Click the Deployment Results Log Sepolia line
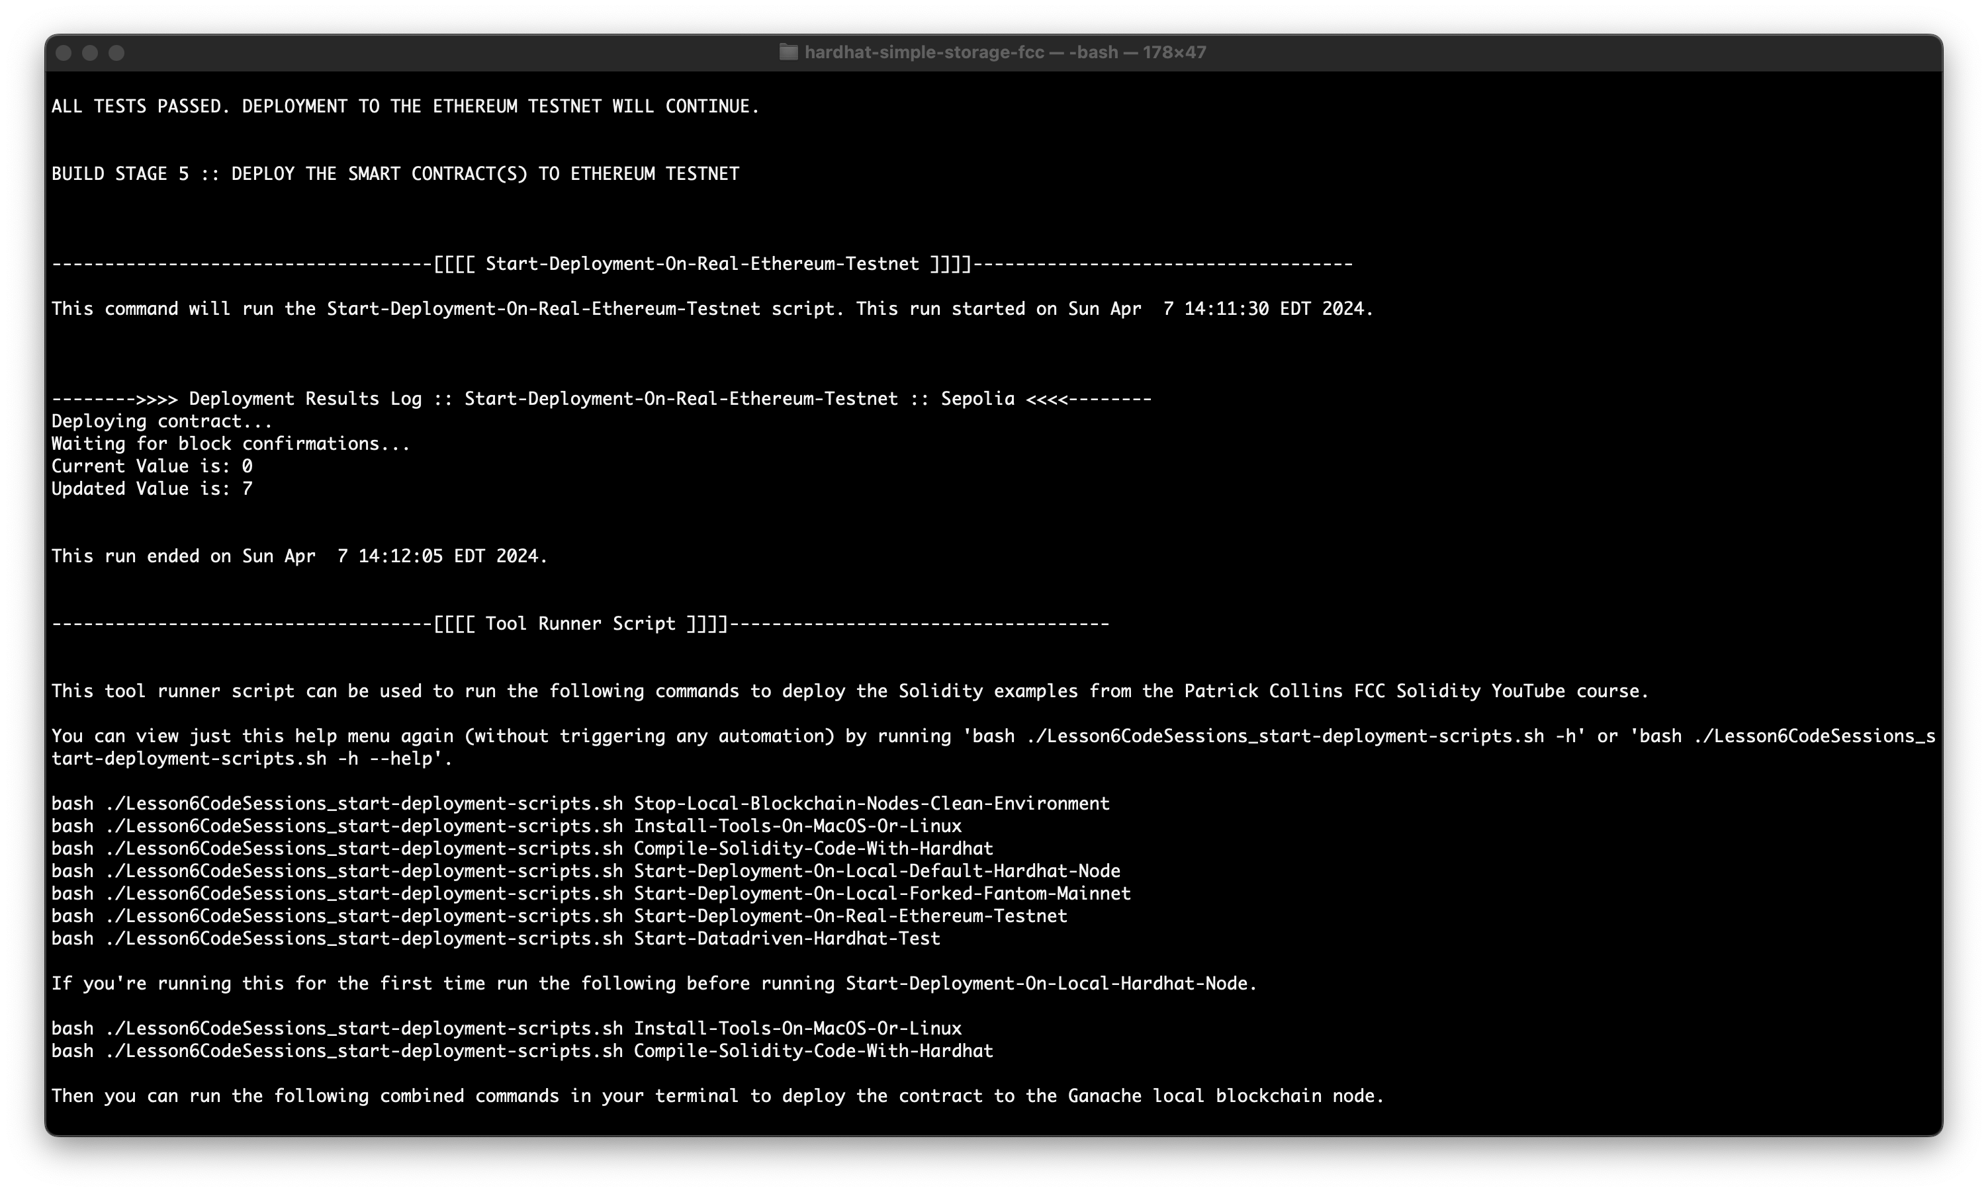 pyautogui.click(x=601, y=400)
